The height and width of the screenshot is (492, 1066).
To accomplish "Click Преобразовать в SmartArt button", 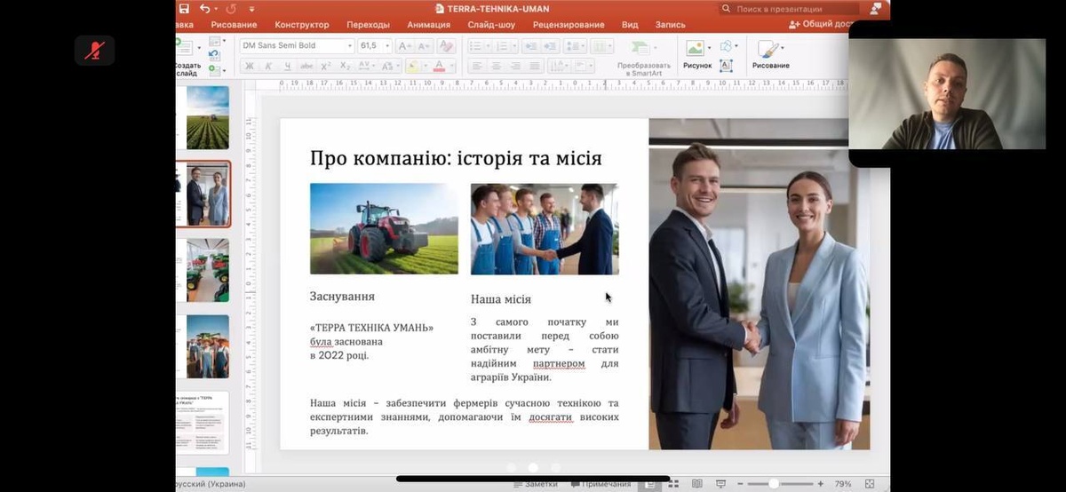I will (644, 58).
